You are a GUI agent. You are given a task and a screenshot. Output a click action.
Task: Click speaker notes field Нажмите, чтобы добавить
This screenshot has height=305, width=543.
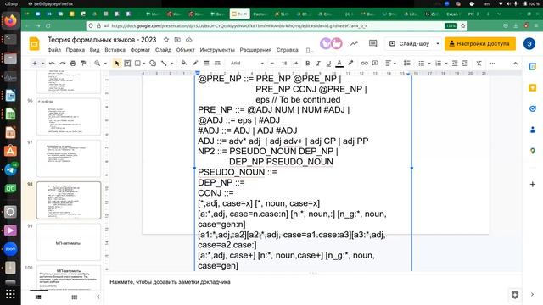[170, 282]
